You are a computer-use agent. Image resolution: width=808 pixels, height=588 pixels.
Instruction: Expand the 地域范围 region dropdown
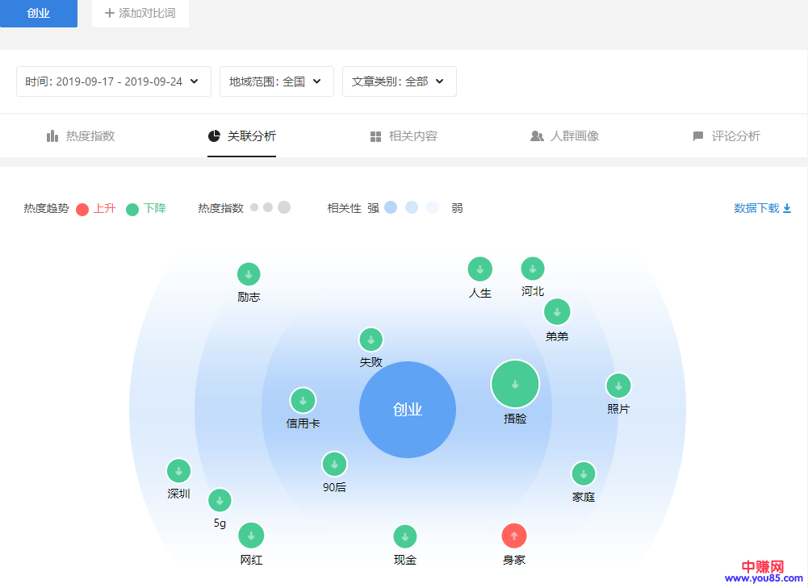pyautogui.click(x=276, y=81)
